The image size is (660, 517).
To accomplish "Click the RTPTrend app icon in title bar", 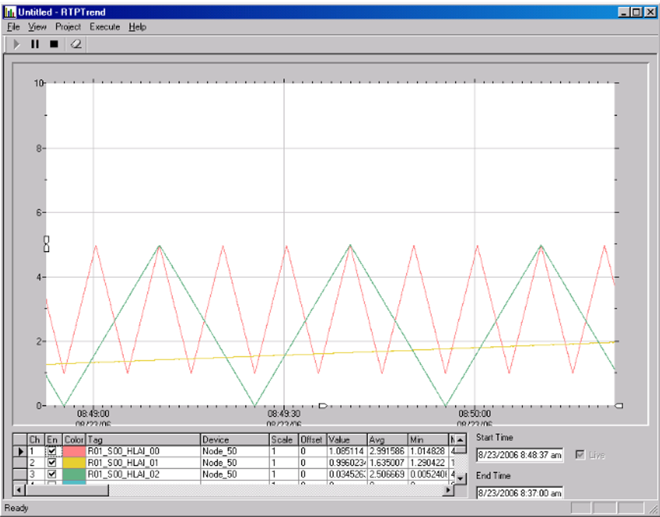I will 10,12.
